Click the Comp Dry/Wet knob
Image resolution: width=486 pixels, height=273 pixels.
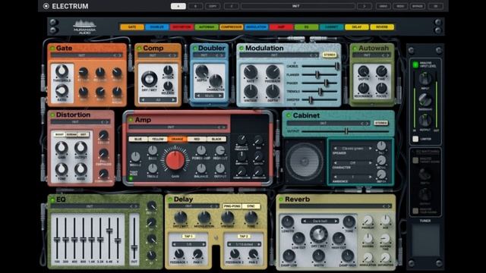click(x=149, y=79)
